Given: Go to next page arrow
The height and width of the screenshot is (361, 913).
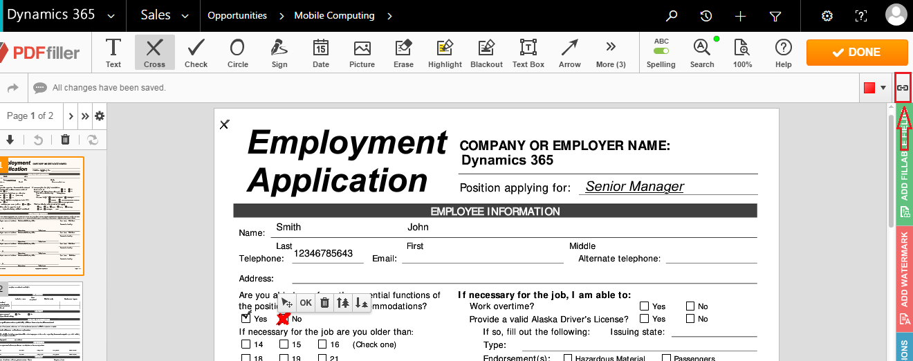Looking at the screenshot, I should (x=69, y=115).
